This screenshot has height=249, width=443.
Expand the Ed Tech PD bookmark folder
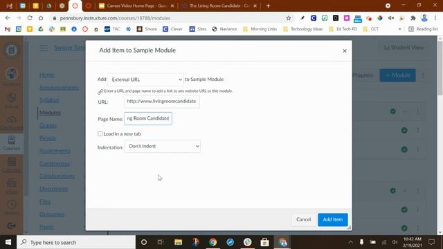(x=343, y=29)
